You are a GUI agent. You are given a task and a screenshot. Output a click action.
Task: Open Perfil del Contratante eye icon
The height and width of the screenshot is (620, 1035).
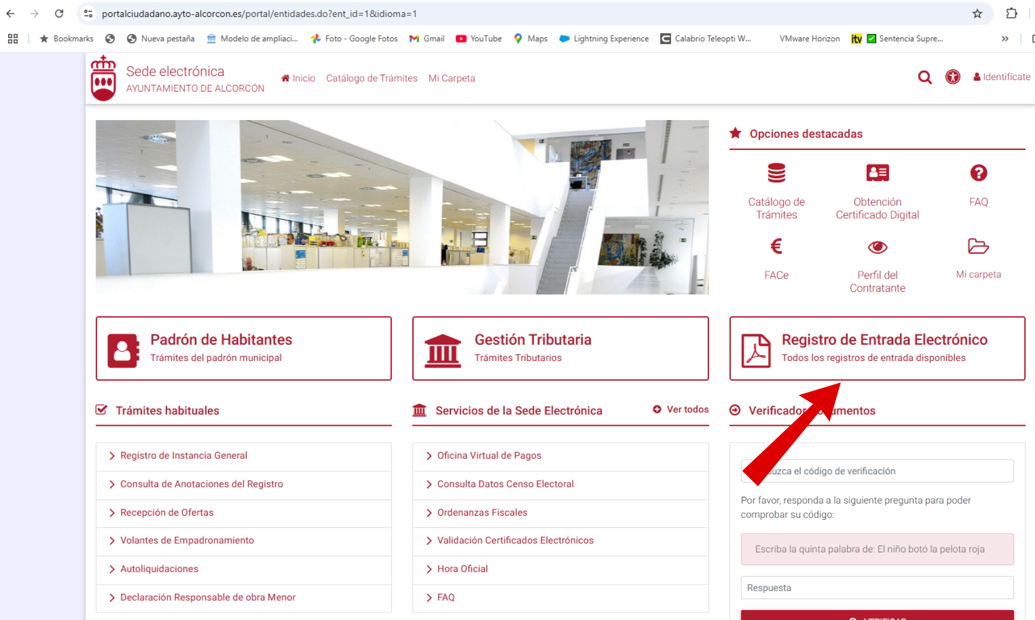(x=877, y=247)
